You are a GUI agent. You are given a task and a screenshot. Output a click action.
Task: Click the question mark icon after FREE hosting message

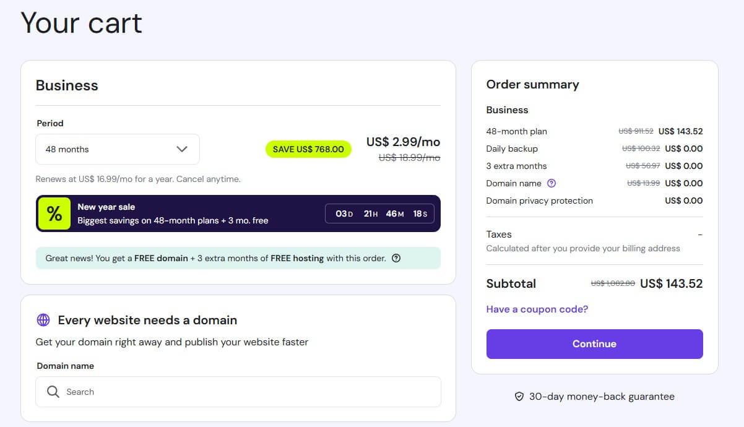396,257
